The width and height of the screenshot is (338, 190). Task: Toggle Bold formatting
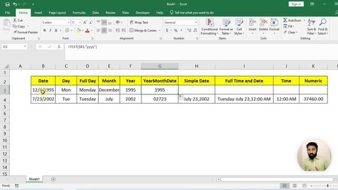(44, 31)
